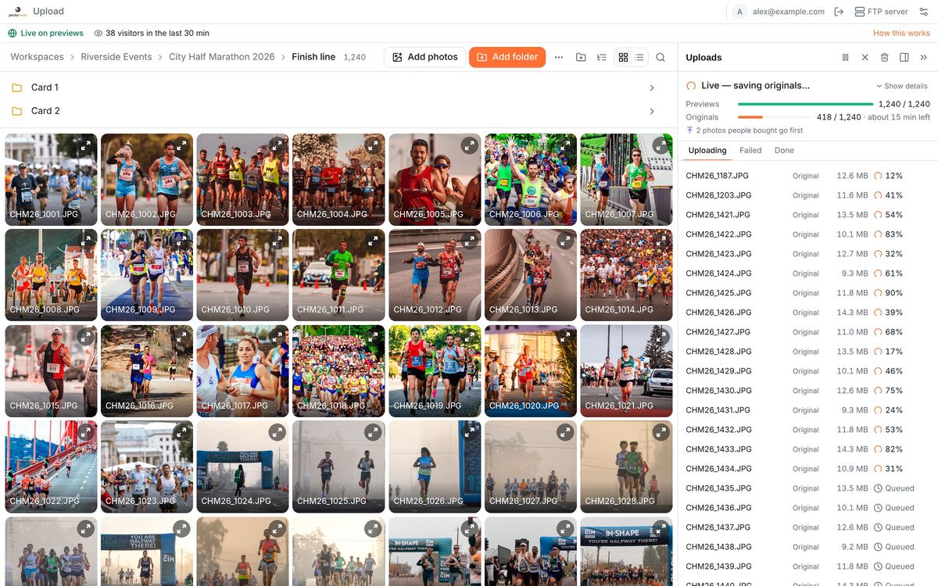Image resolution: width=938 pixels, height=586 pixels.
Task: Switch to the Failed tab
Action: pyautogui.click(x=750, y=150)
